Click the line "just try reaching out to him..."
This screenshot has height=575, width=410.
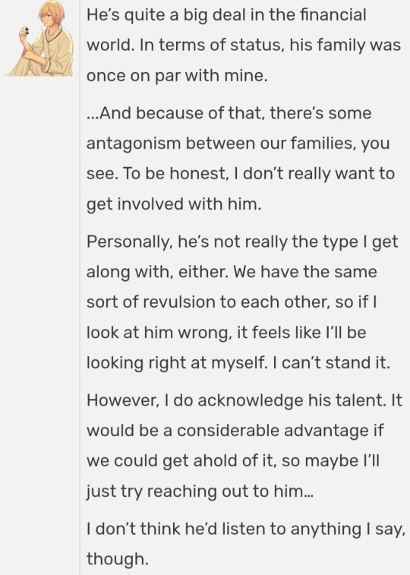click(x=200, y=491)
